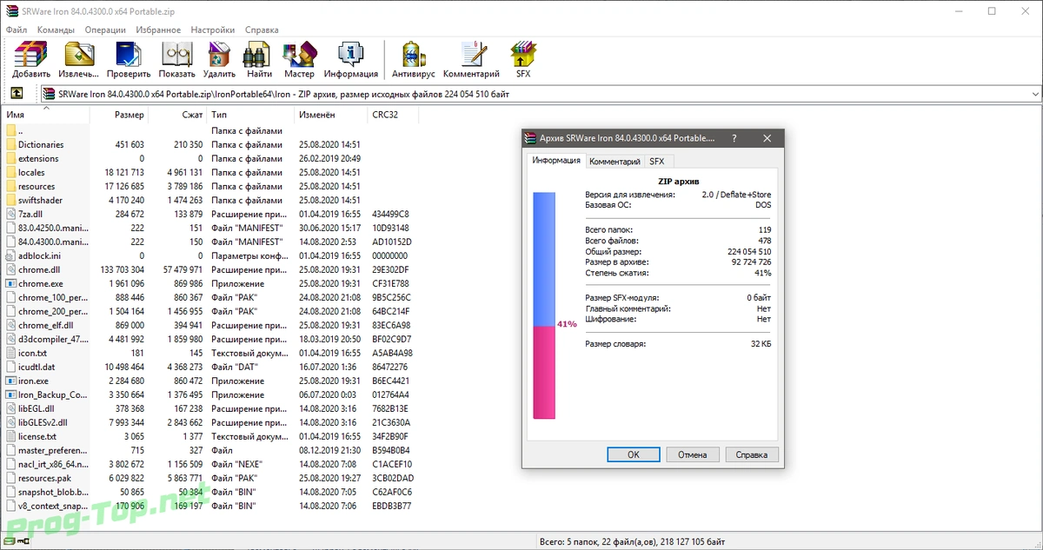Open the Справка menu
The width and height of the screenshot is (1043, 550).
click(262, 30)
